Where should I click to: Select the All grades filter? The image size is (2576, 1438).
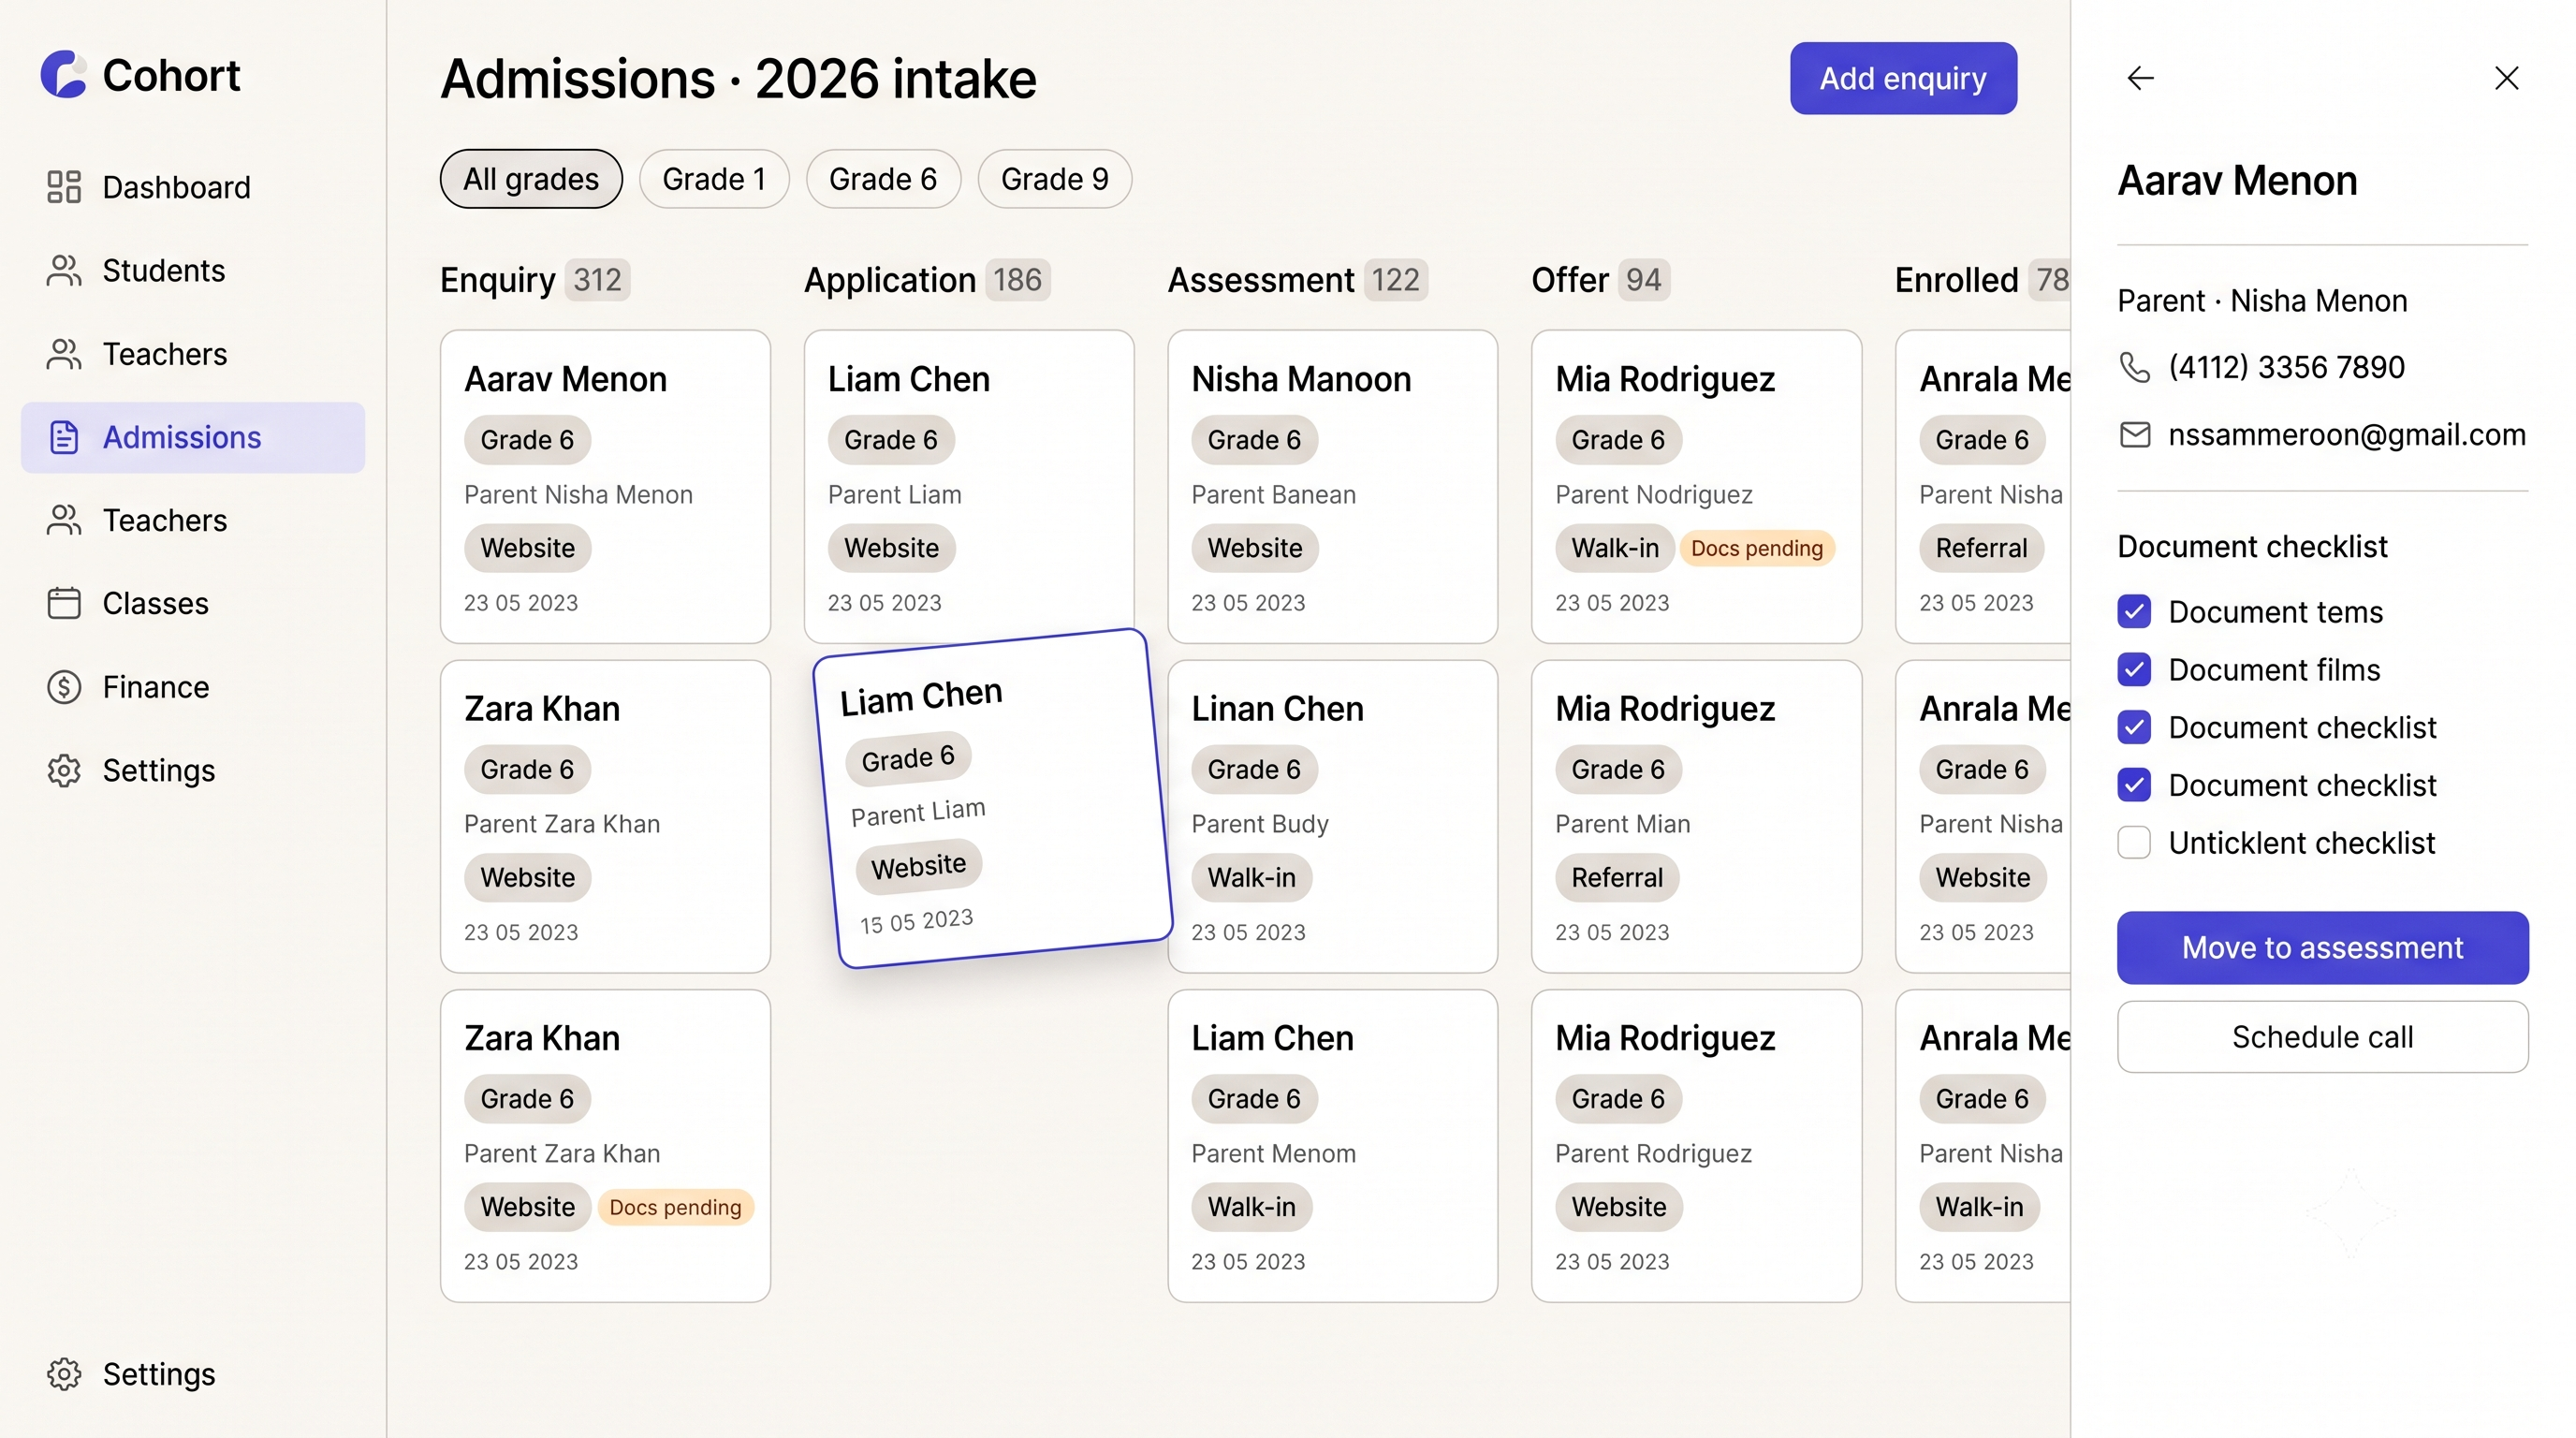click(x=531, y=179)
